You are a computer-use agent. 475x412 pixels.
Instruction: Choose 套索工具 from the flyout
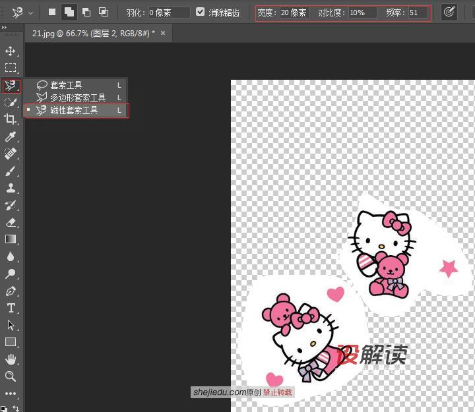(x=76, y=85)
